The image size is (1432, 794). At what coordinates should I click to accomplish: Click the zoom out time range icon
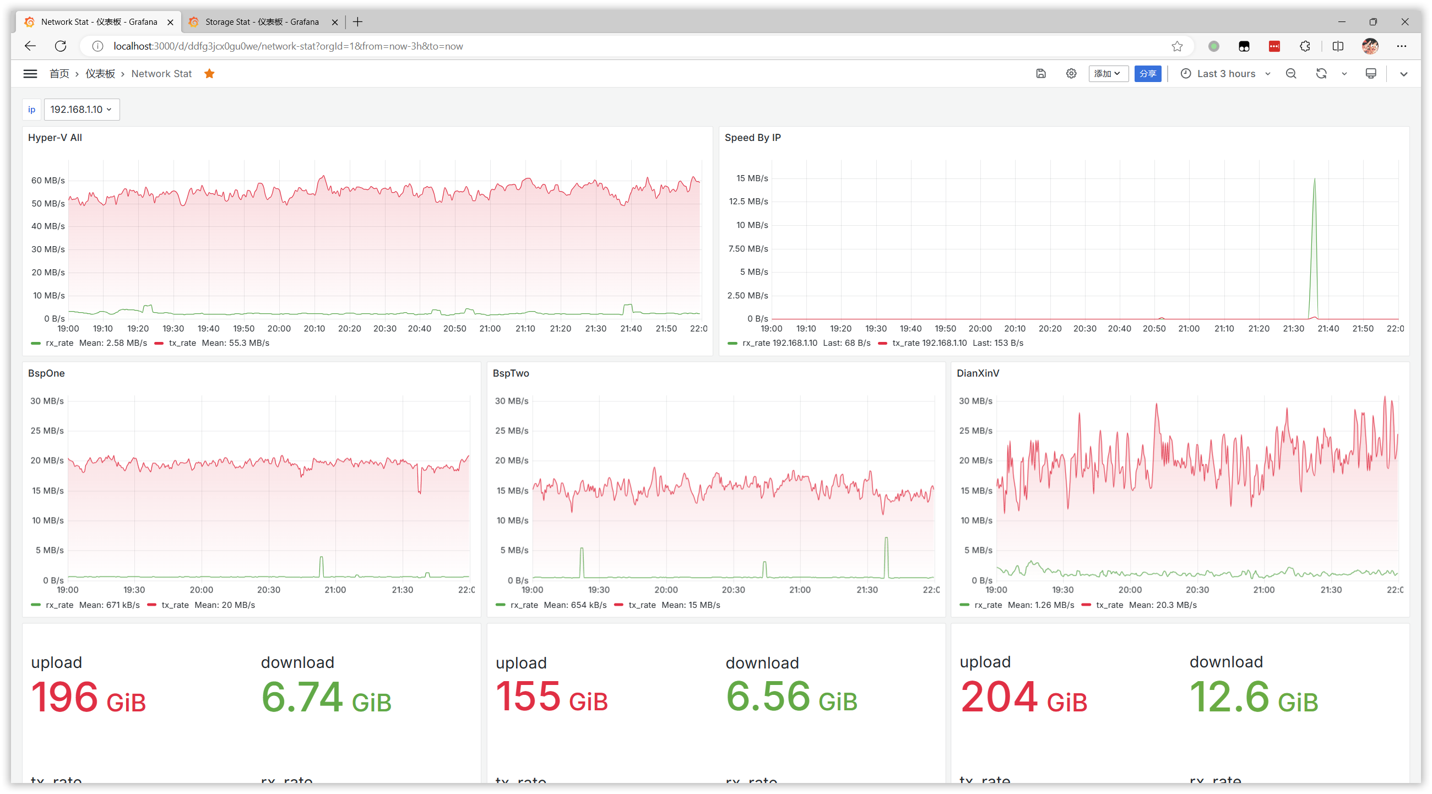click(x=1291, y=74)
